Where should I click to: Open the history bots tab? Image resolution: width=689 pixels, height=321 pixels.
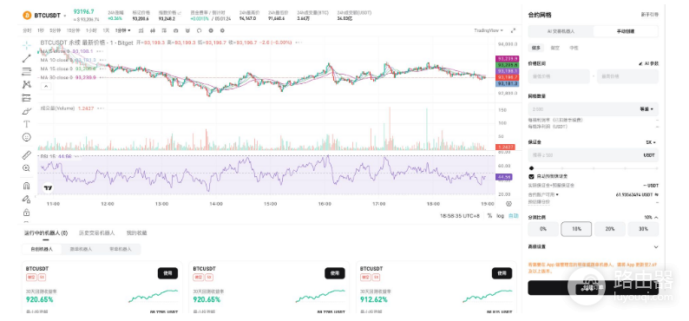[x=96, y=233]
